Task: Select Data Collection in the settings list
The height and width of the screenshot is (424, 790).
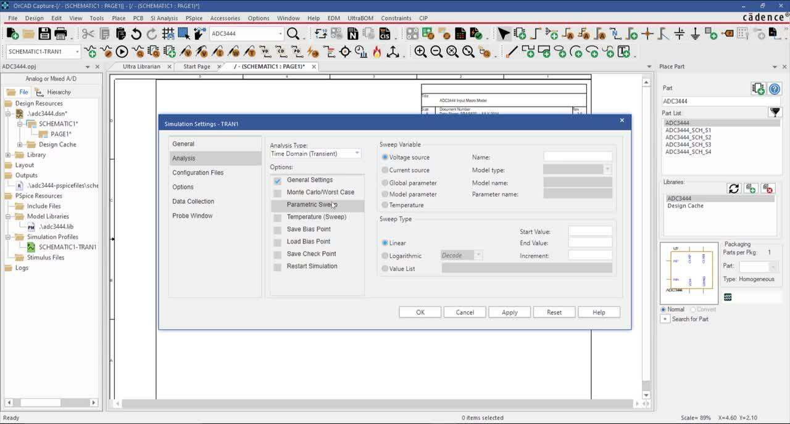Action: (215, 202)
